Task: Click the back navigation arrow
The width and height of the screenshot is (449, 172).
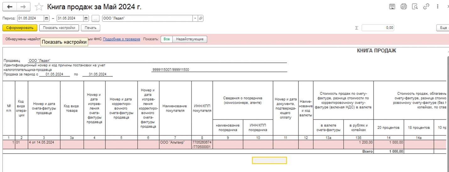Action: tap(10, 7)
